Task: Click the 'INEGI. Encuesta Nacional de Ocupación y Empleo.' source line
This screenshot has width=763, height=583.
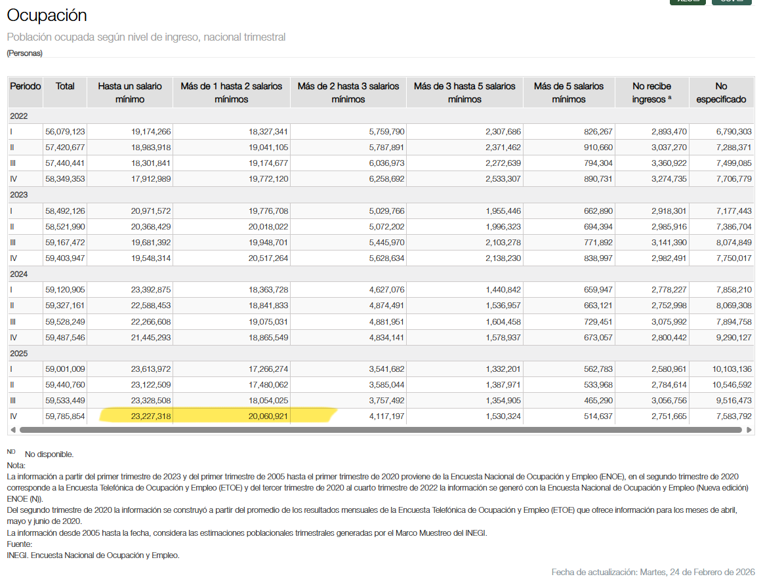Action: 93,555
